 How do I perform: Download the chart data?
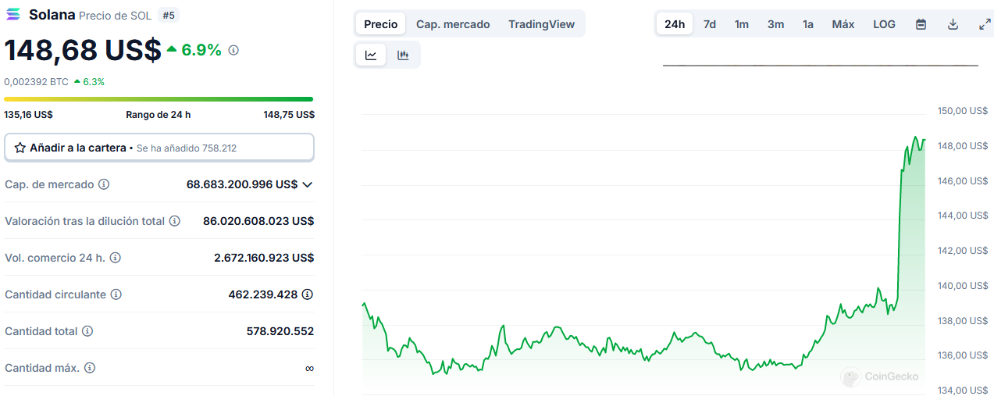[953, 24]
